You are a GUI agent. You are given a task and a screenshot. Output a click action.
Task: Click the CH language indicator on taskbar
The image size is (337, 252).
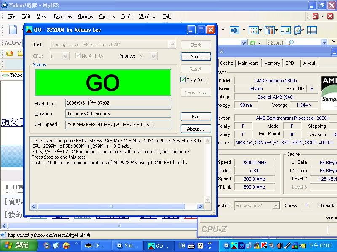pos(182,246)
